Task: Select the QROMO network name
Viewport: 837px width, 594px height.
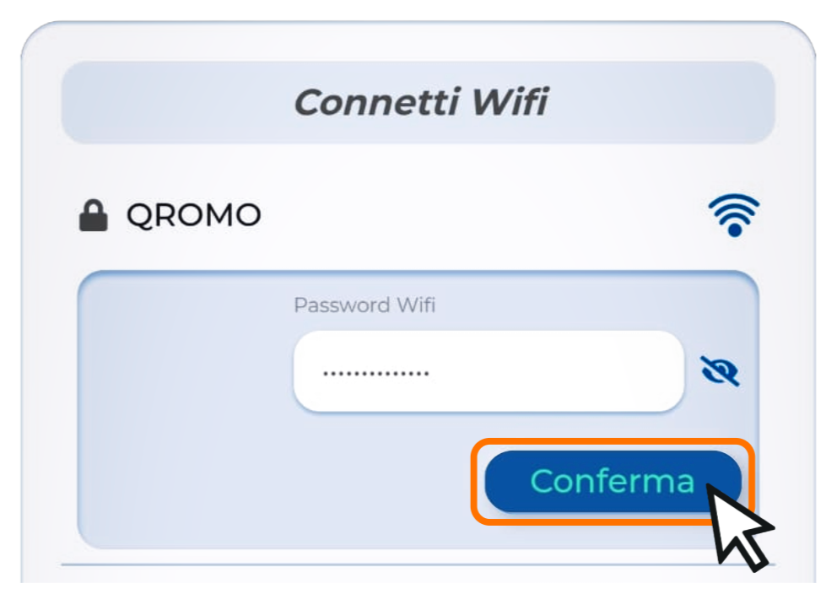Action: (x=193, y=216)
